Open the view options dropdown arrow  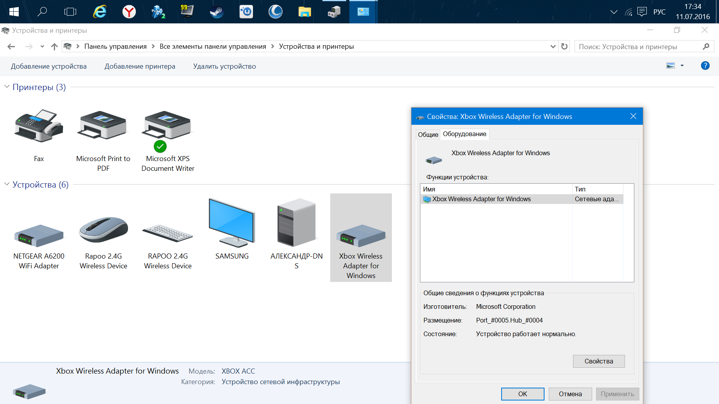point(682,66)
